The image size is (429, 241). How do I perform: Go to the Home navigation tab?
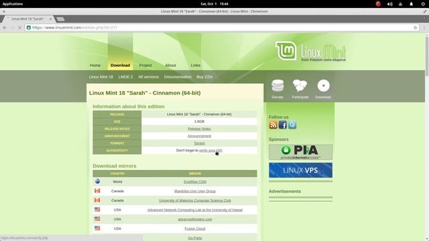pos(95,66)
